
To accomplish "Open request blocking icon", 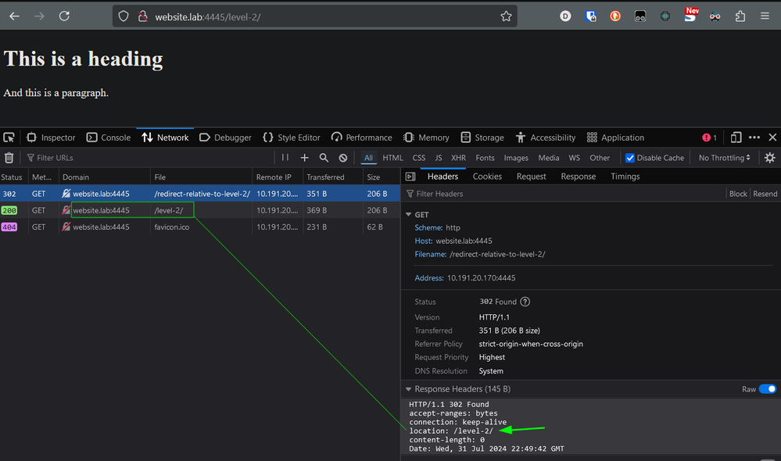I will 342,158.
